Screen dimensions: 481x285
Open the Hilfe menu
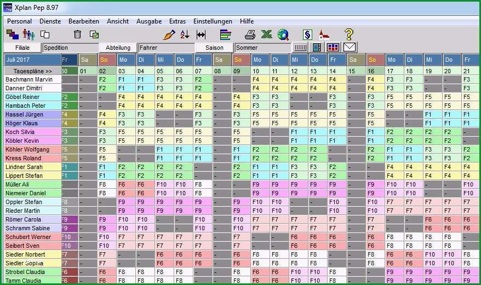(247, 21)
